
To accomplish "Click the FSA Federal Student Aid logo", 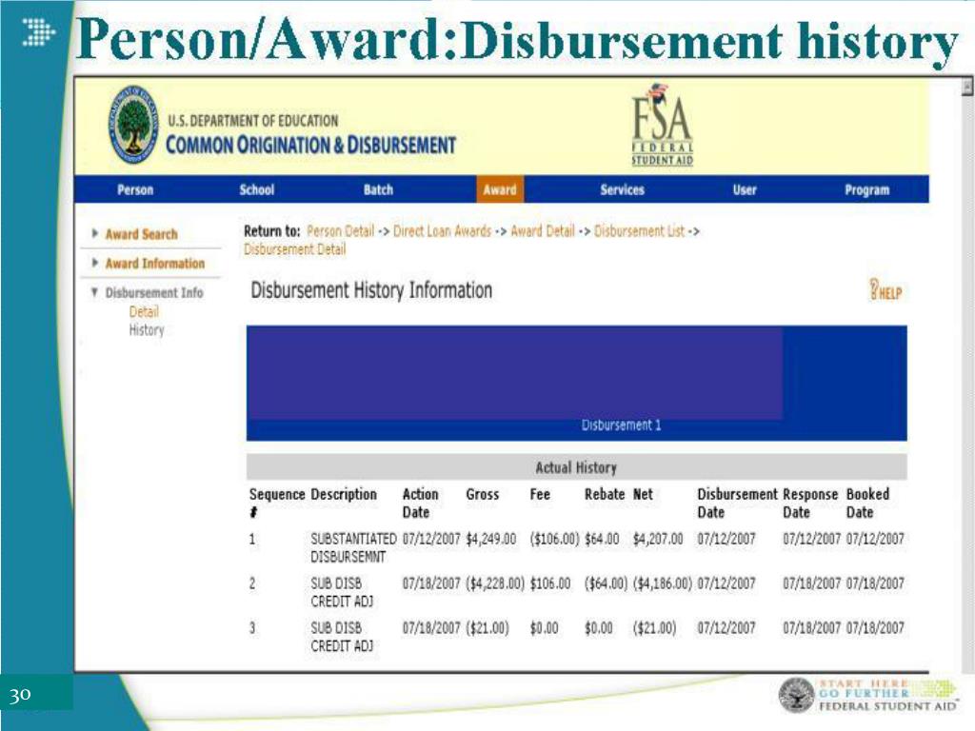I will (662, 125).
